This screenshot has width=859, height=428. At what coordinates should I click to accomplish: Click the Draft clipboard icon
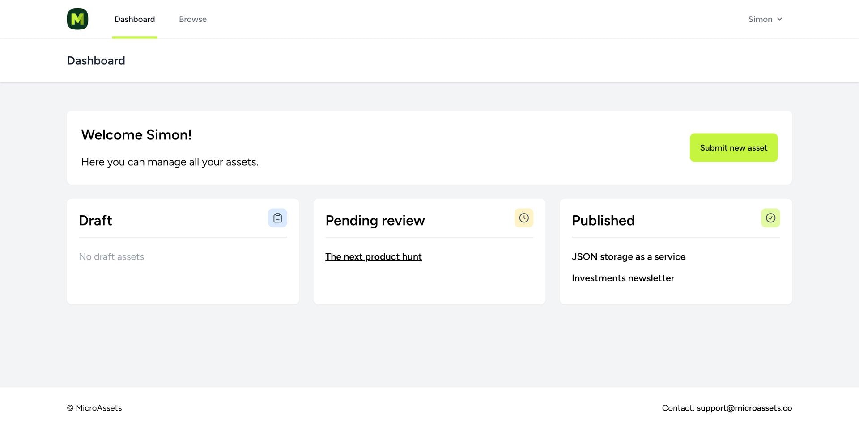click(277, 218)
